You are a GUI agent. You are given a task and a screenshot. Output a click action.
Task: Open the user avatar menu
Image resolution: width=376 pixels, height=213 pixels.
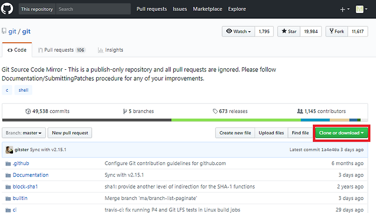pos(361,9)
